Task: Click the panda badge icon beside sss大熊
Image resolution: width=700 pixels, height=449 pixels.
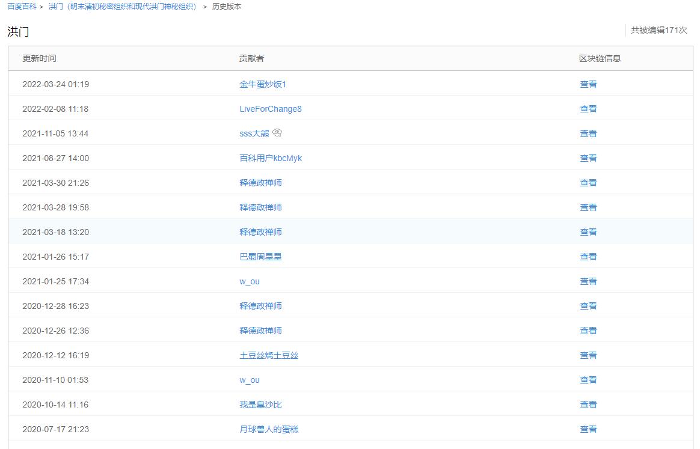Action: (277, 133)
